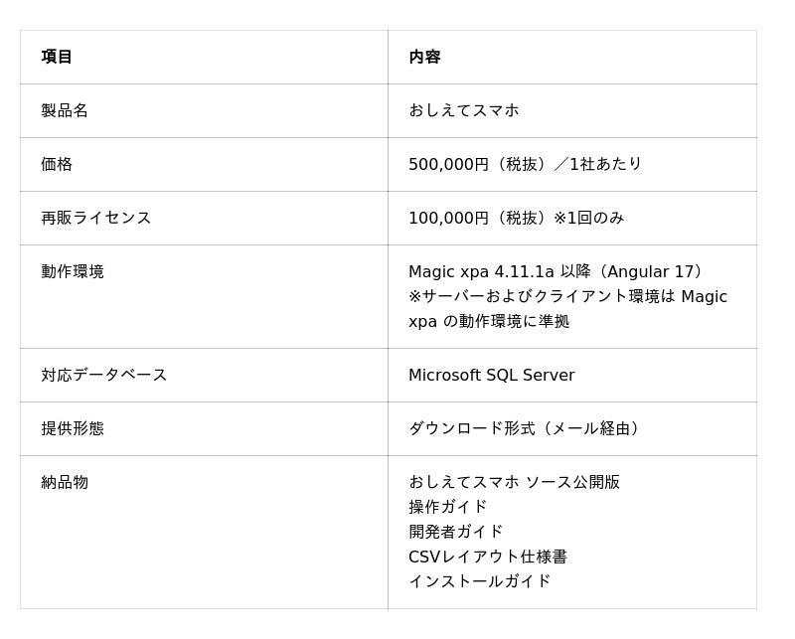Click the おしえてスマホ product name cell
Viewport: 795px width, 639px height.
(x=463, y=110)
